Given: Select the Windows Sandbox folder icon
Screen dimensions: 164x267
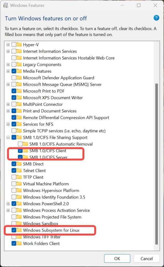Looking at the screenshot, I should click(19, 223).
